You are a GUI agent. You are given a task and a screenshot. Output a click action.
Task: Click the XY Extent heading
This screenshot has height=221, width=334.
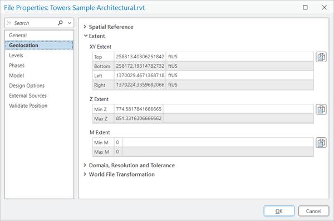pyautogui.click(x=100, y=47)
